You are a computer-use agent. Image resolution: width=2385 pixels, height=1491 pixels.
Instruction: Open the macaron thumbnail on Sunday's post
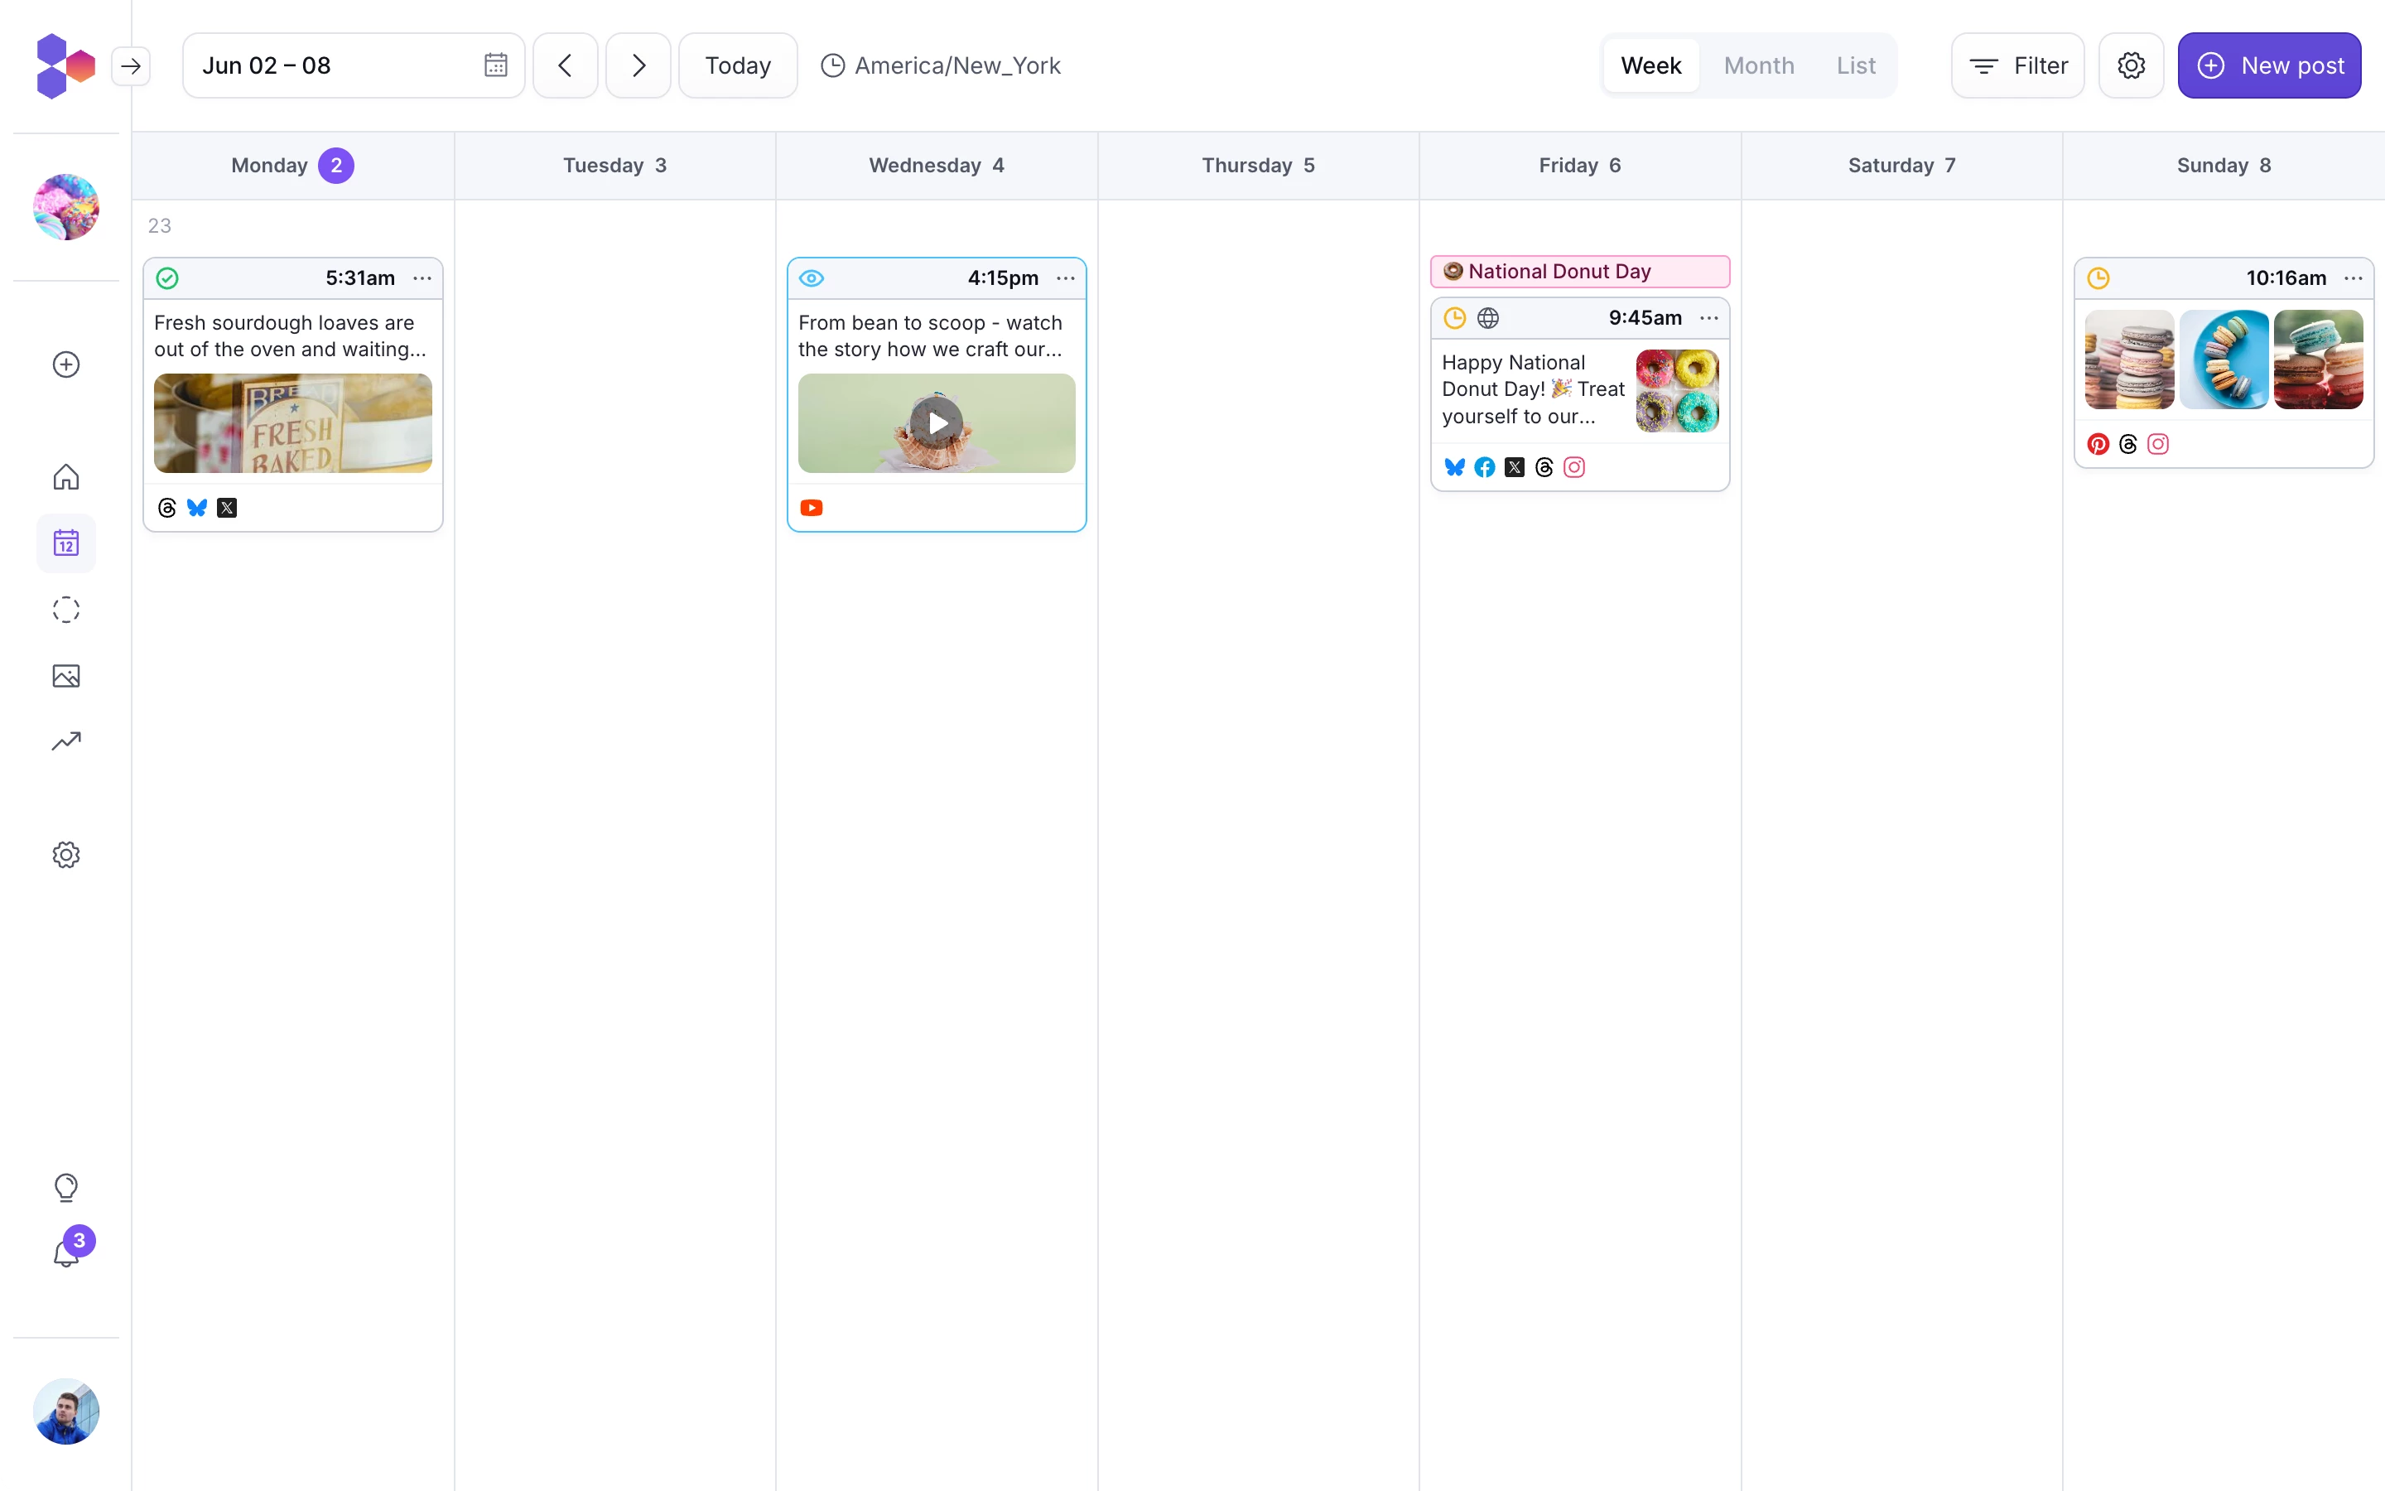pos(2129,359)
